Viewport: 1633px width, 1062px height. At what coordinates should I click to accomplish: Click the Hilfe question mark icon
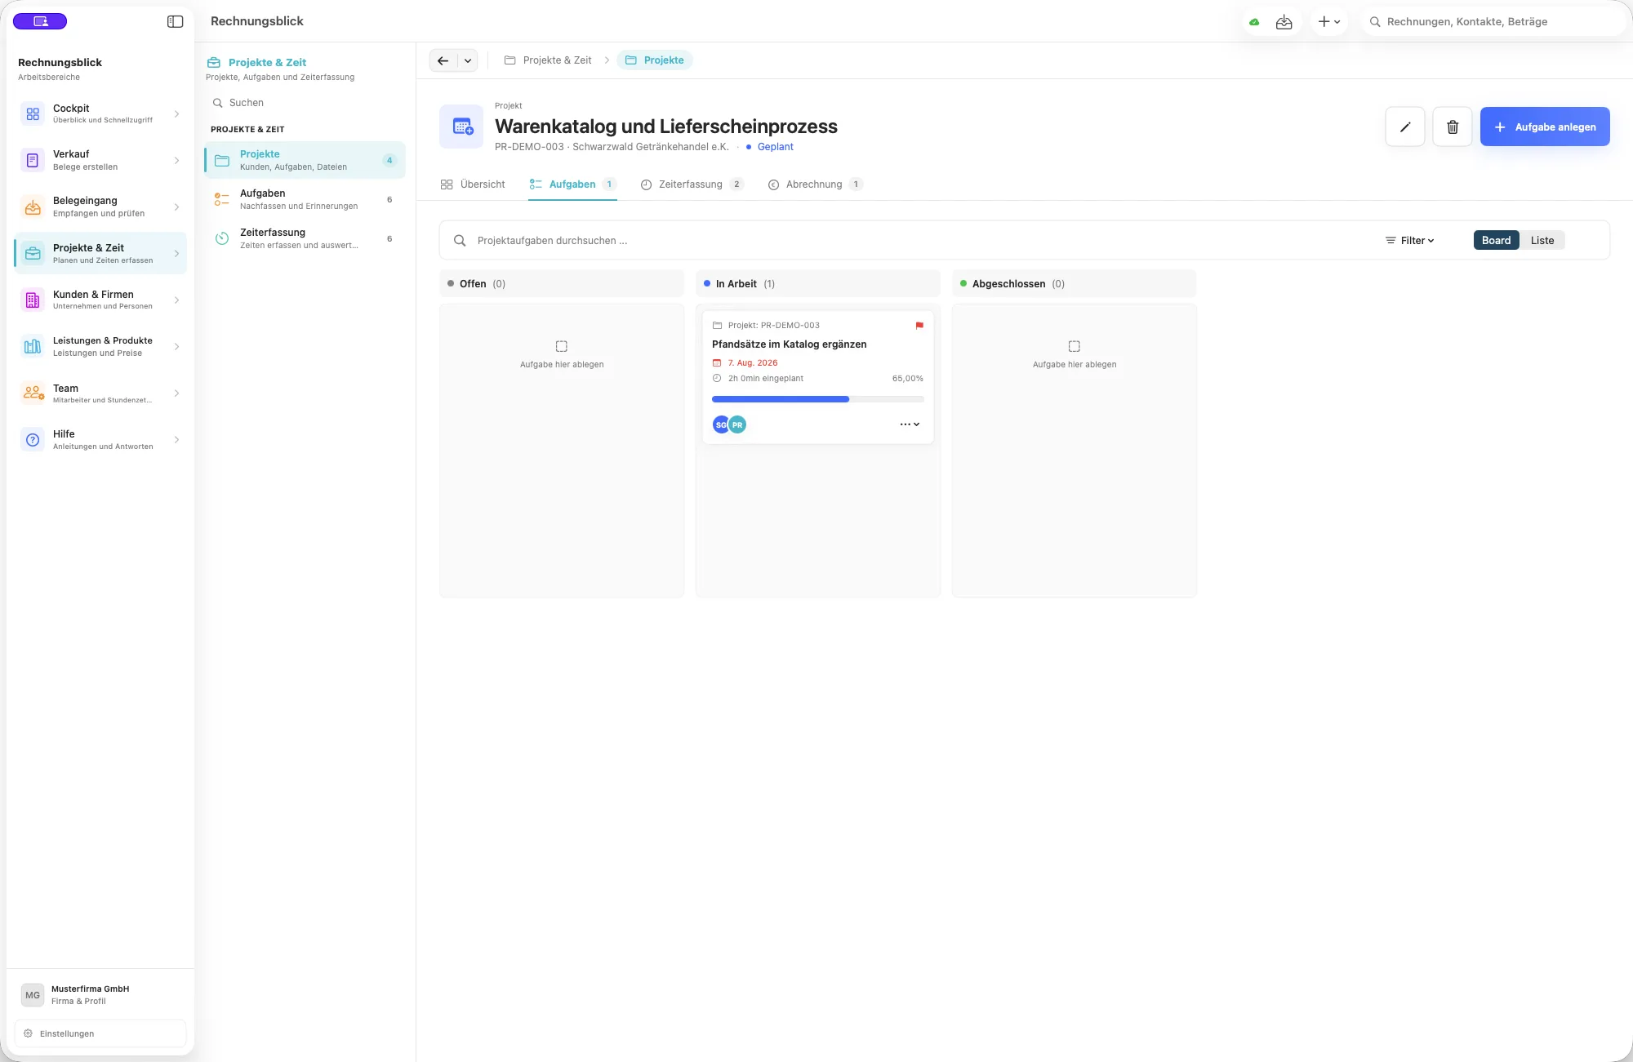pyautogui.click(x=33, y=440)
